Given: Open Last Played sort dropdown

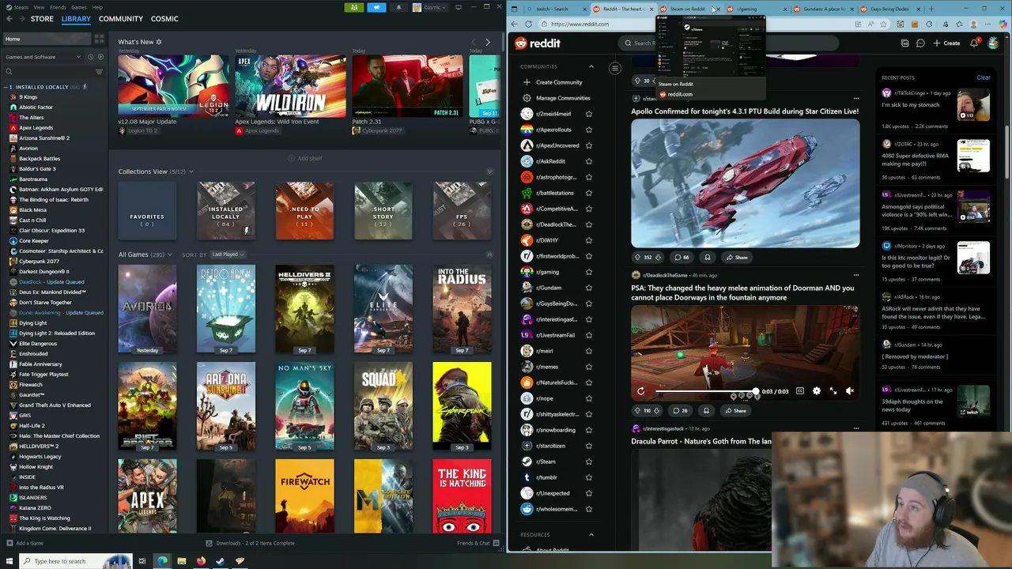Looking at the screenshot, I should pyautogui.click(x=228, y=254).
